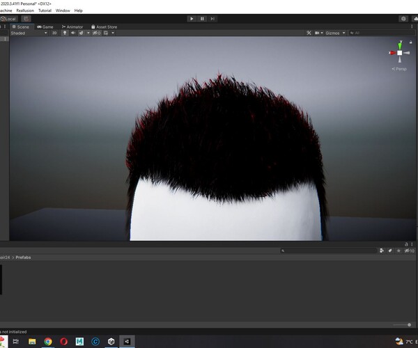Toggle scene effects icon (skybox, fog)
The image size is (418, 348).
[81, 33]
